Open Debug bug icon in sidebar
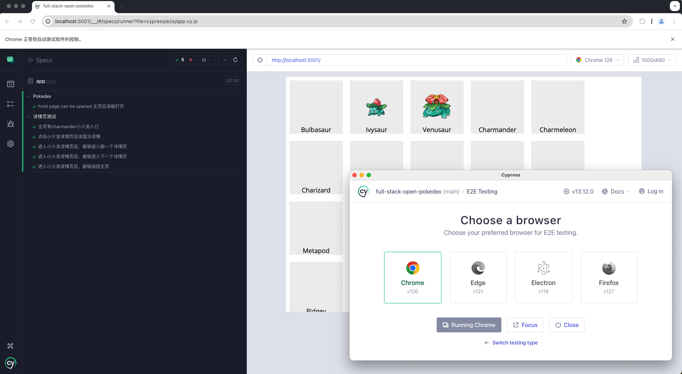Viewport: 682px width, 374px height. click(11, 124)
